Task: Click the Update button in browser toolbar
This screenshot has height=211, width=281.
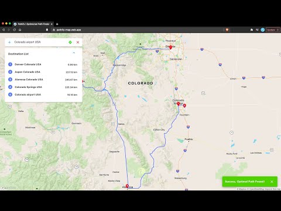Action: 273,30
